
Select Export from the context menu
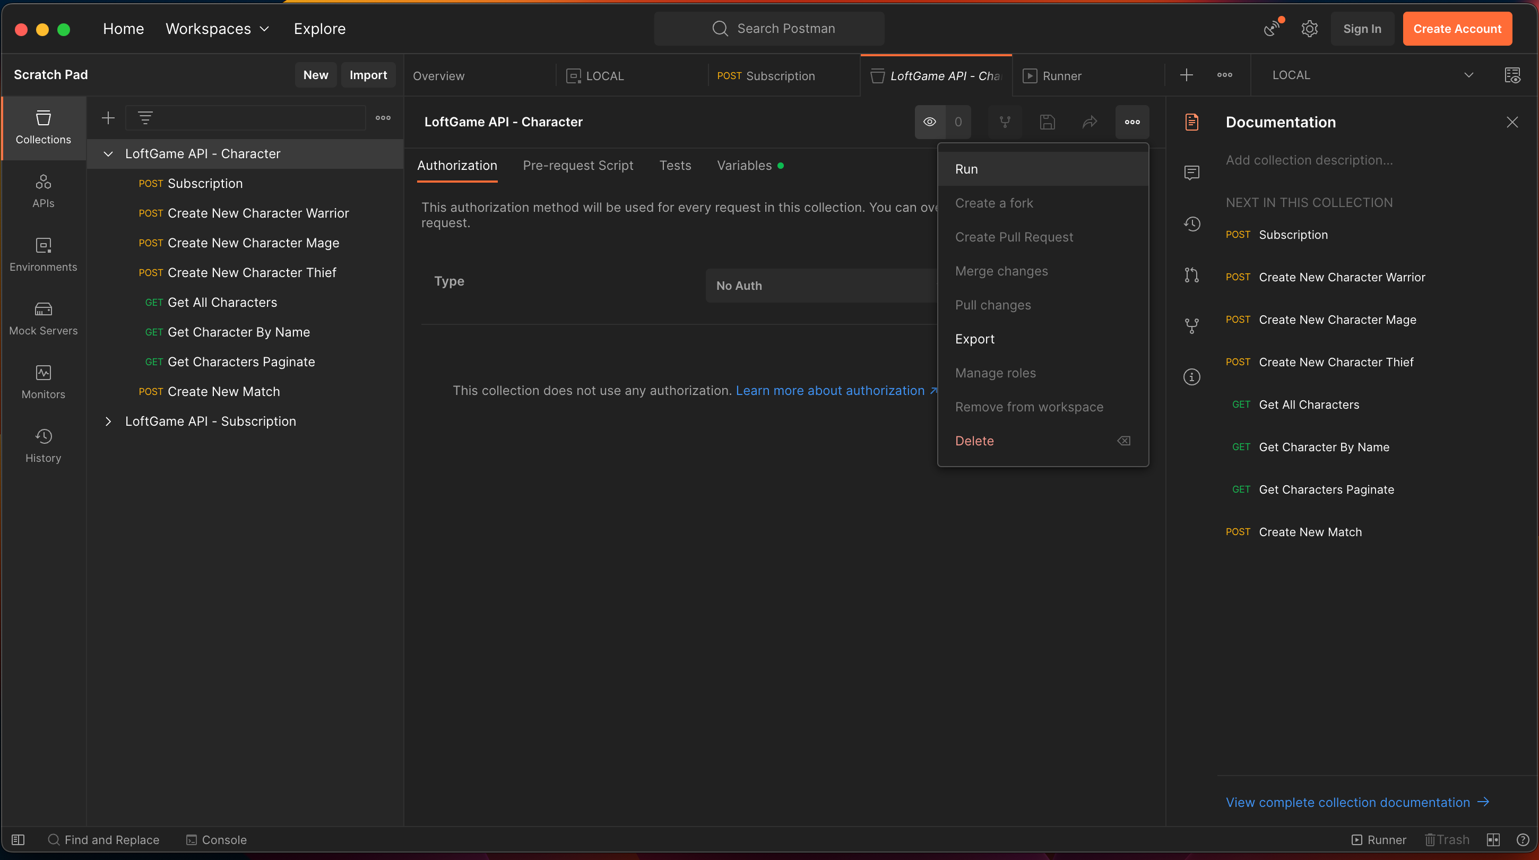pyautogui.click(x=974, y=339)
